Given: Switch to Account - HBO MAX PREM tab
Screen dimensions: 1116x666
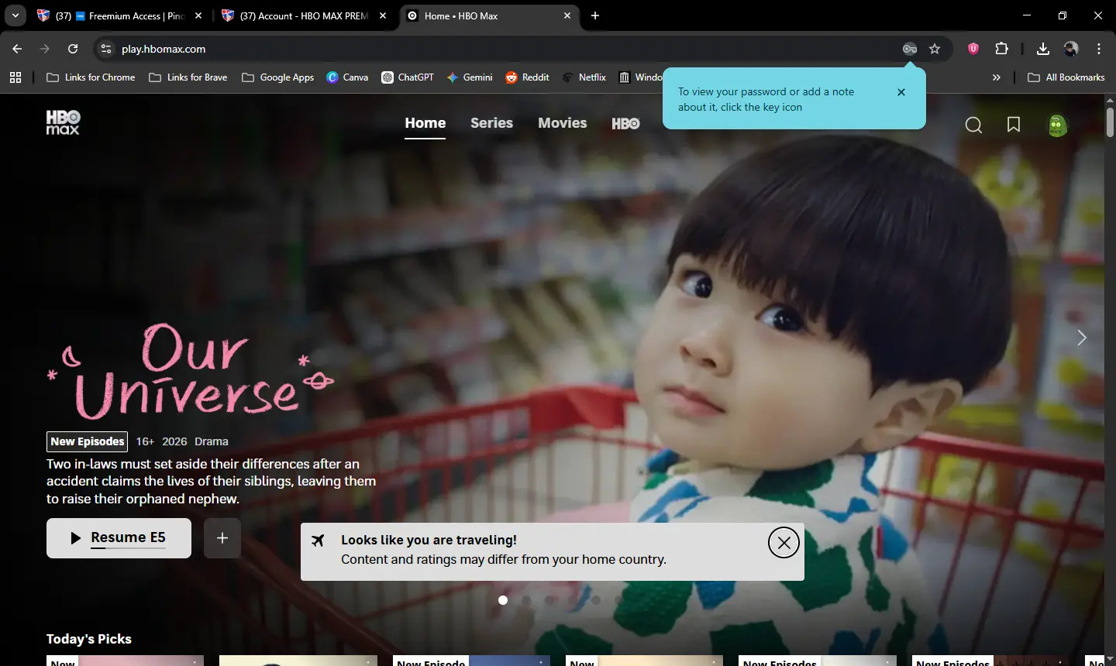Looking at the screenshot, I should (x=305, y=15).
